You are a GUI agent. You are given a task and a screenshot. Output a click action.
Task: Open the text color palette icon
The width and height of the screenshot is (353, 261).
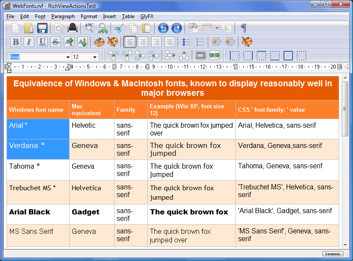[x=99, y=42]
